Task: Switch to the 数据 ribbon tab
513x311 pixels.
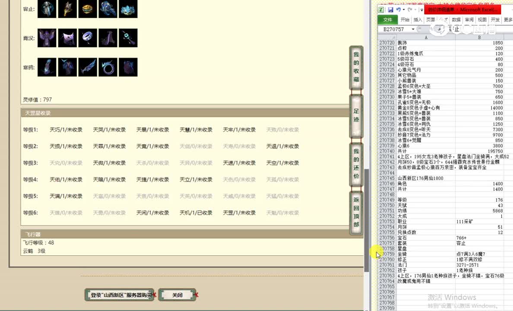Action: (x=456, y=19)
